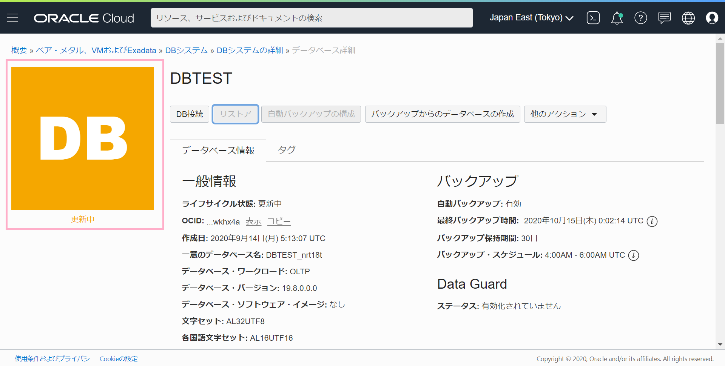The image size is (725, 366).
Task: Click the AL16UTF16 national charset value
Action: (271, 338)
